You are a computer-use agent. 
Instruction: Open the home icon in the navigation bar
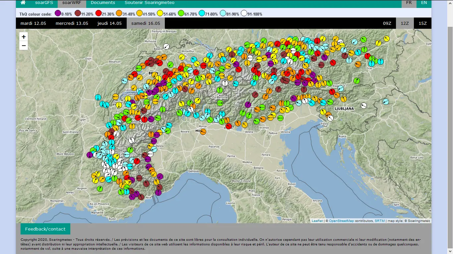(23, 3)
